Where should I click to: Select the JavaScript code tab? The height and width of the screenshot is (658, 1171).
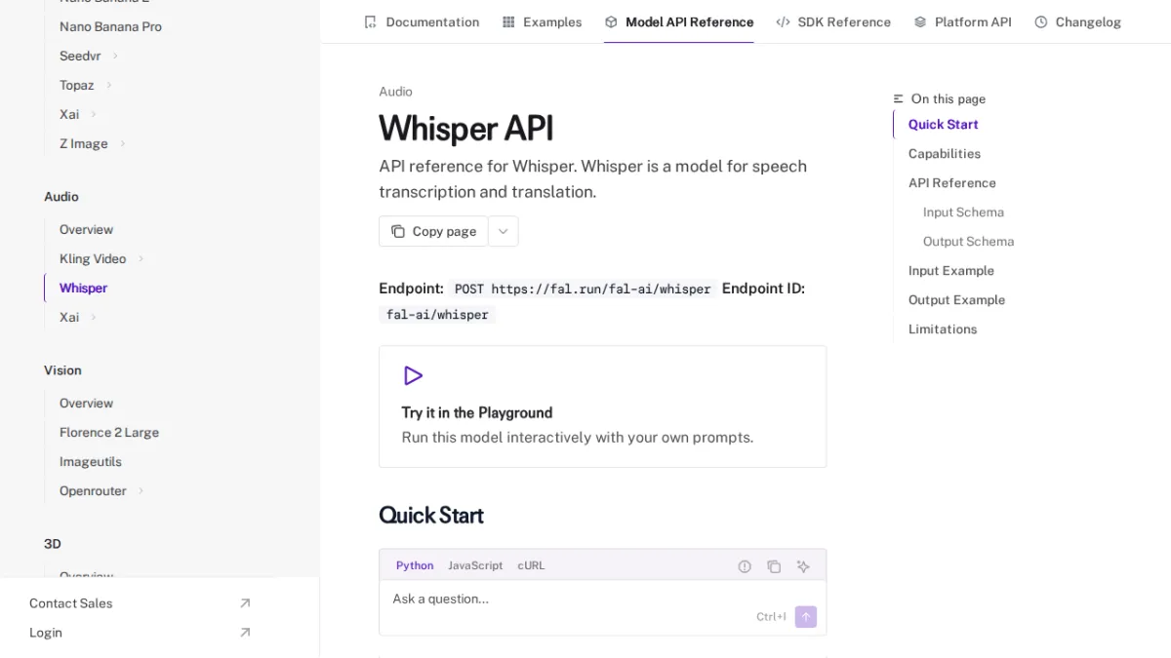tap(475, 565)
